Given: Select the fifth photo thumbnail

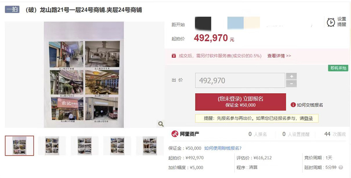Looking at the screenshot, I should pyautogui.click(x=150, y=146).
